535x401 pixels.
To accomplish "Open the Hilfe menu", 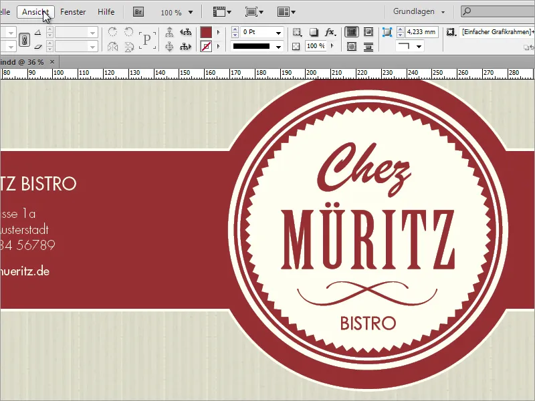I will pyautogui.click(x=106, y=12).
